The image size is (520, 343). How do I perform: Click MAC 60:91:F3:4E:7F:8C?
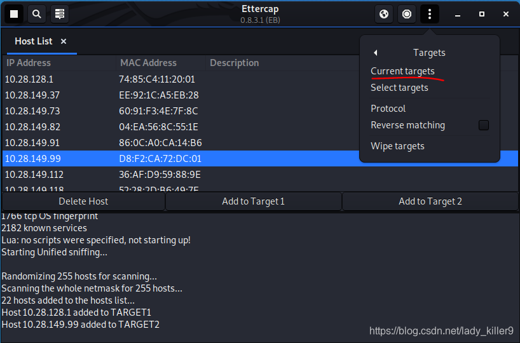(x=158, y=111)
